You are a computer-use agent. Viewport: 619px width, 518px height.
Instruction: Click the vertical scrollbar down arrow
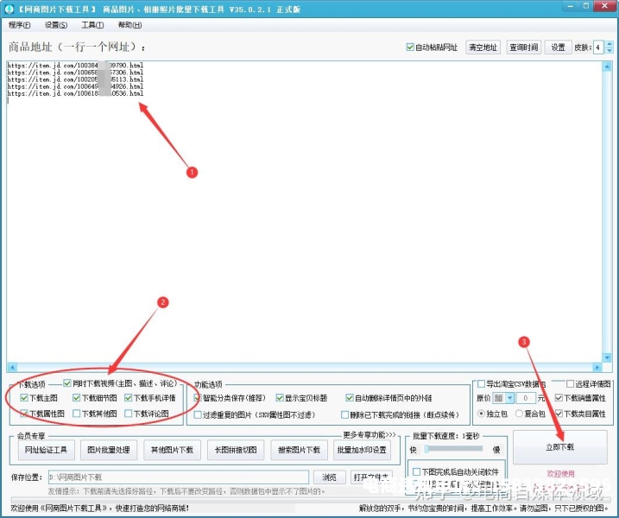pyautogui.click(x=607, y=357)
